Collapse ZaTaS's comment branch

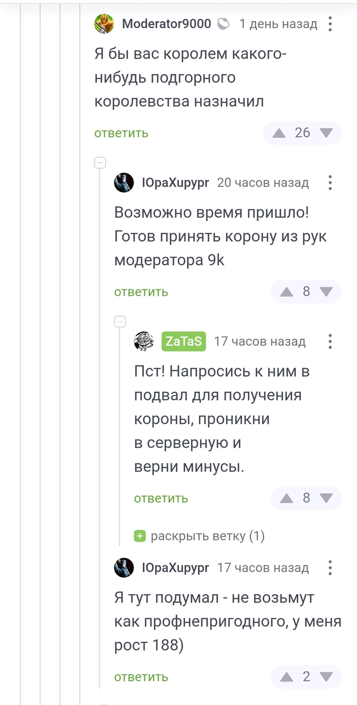pos(120,322)
